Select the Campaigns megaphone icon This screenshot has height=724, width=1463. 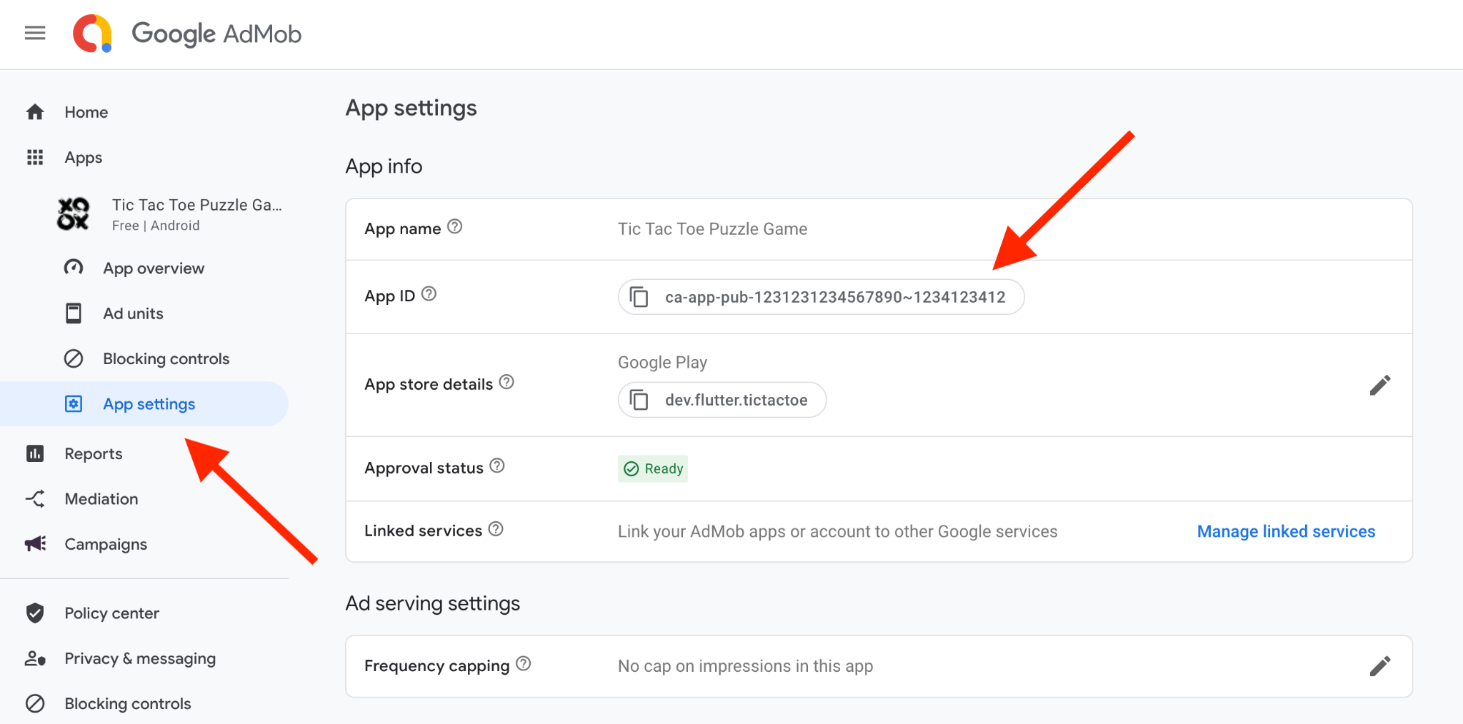(x=34, y=543)
